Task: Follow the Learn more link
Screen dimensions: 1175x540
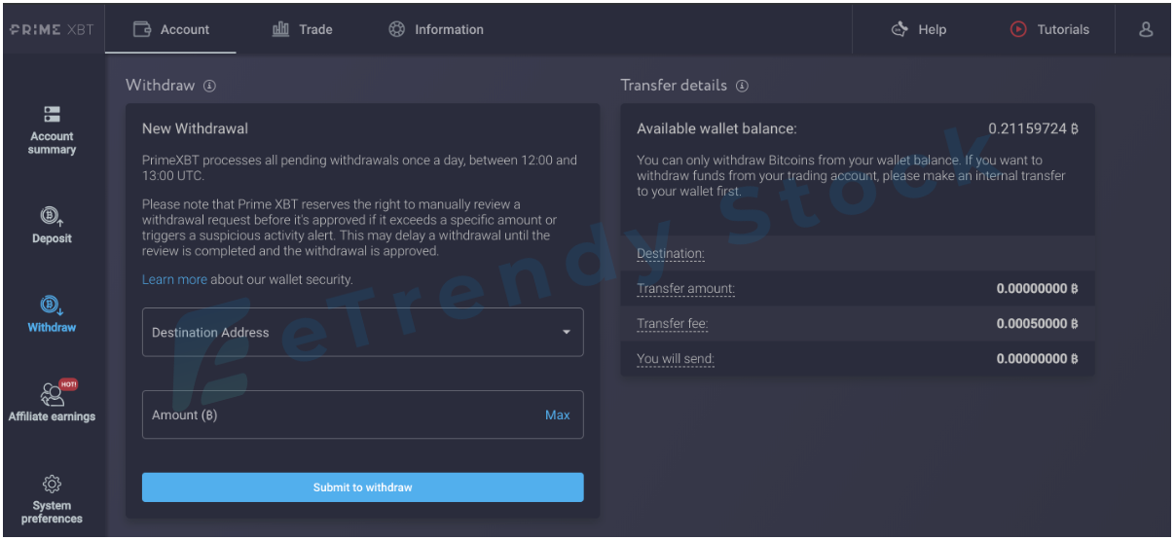Action: tap(174, 279)
